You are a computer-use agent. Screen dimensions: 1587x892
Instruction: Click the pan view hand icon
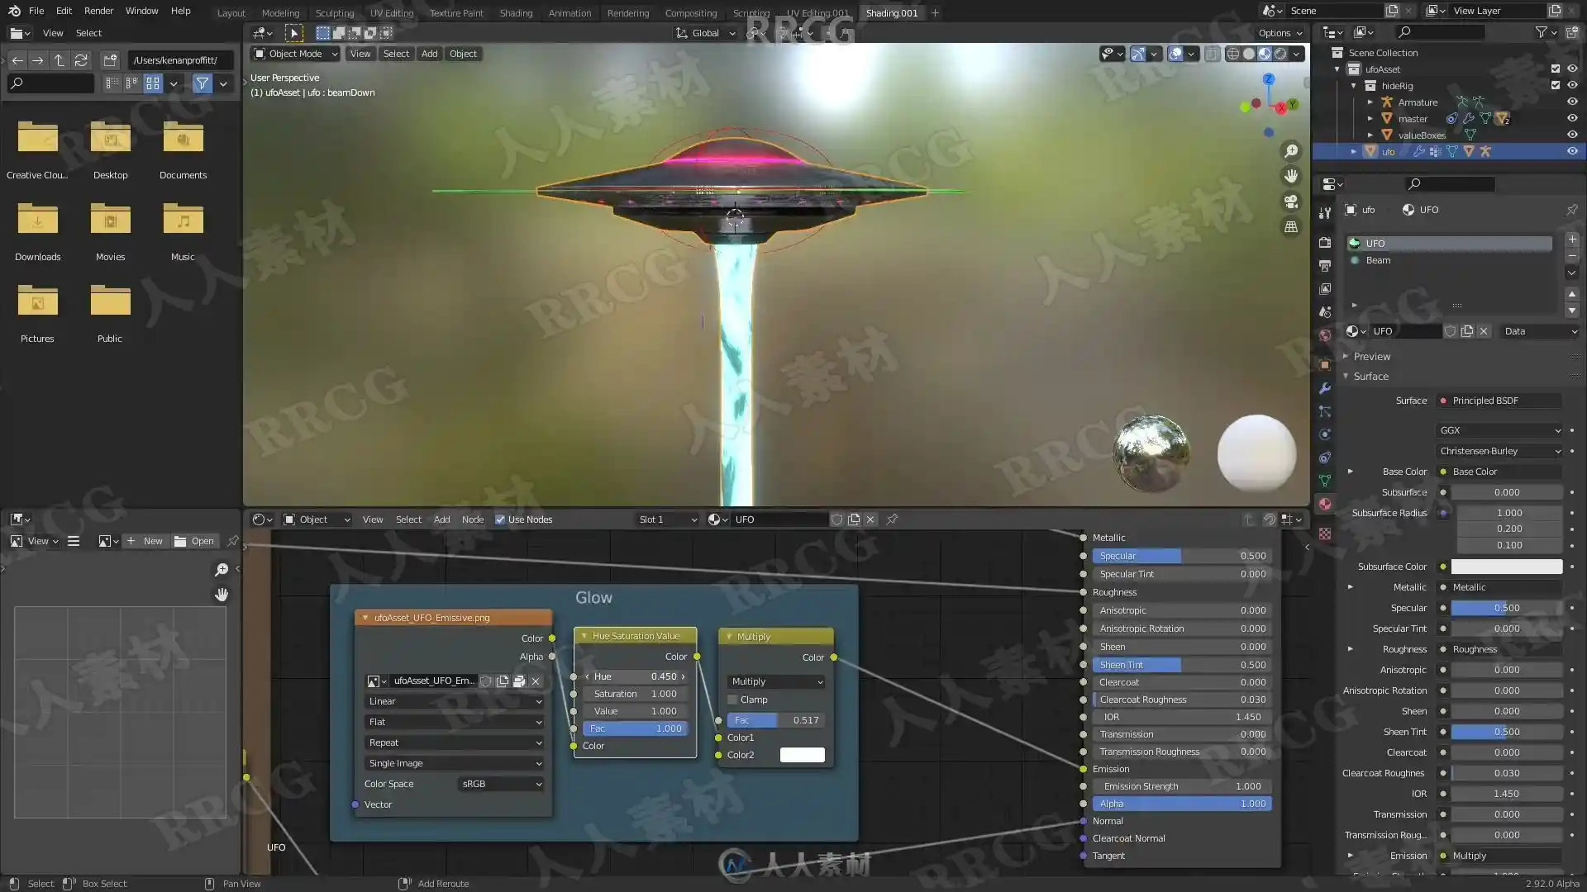(1290, 176)
